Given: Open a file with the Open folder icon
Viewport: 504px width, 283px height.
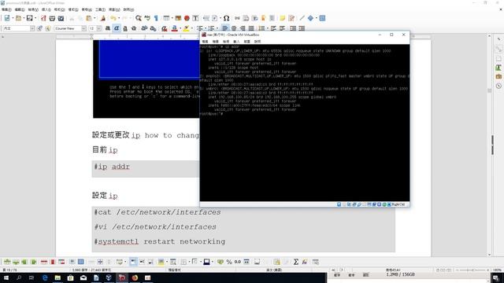Looking at the screenshot, I should click(x=19, y=18).
